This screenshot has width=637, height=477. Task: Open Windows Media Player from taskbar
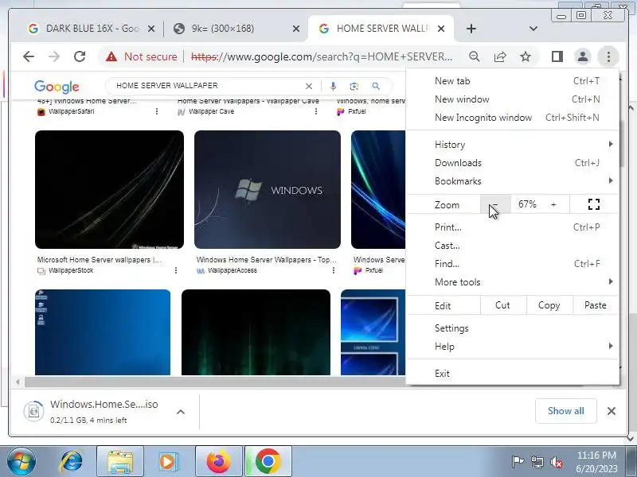click(168, 461)
